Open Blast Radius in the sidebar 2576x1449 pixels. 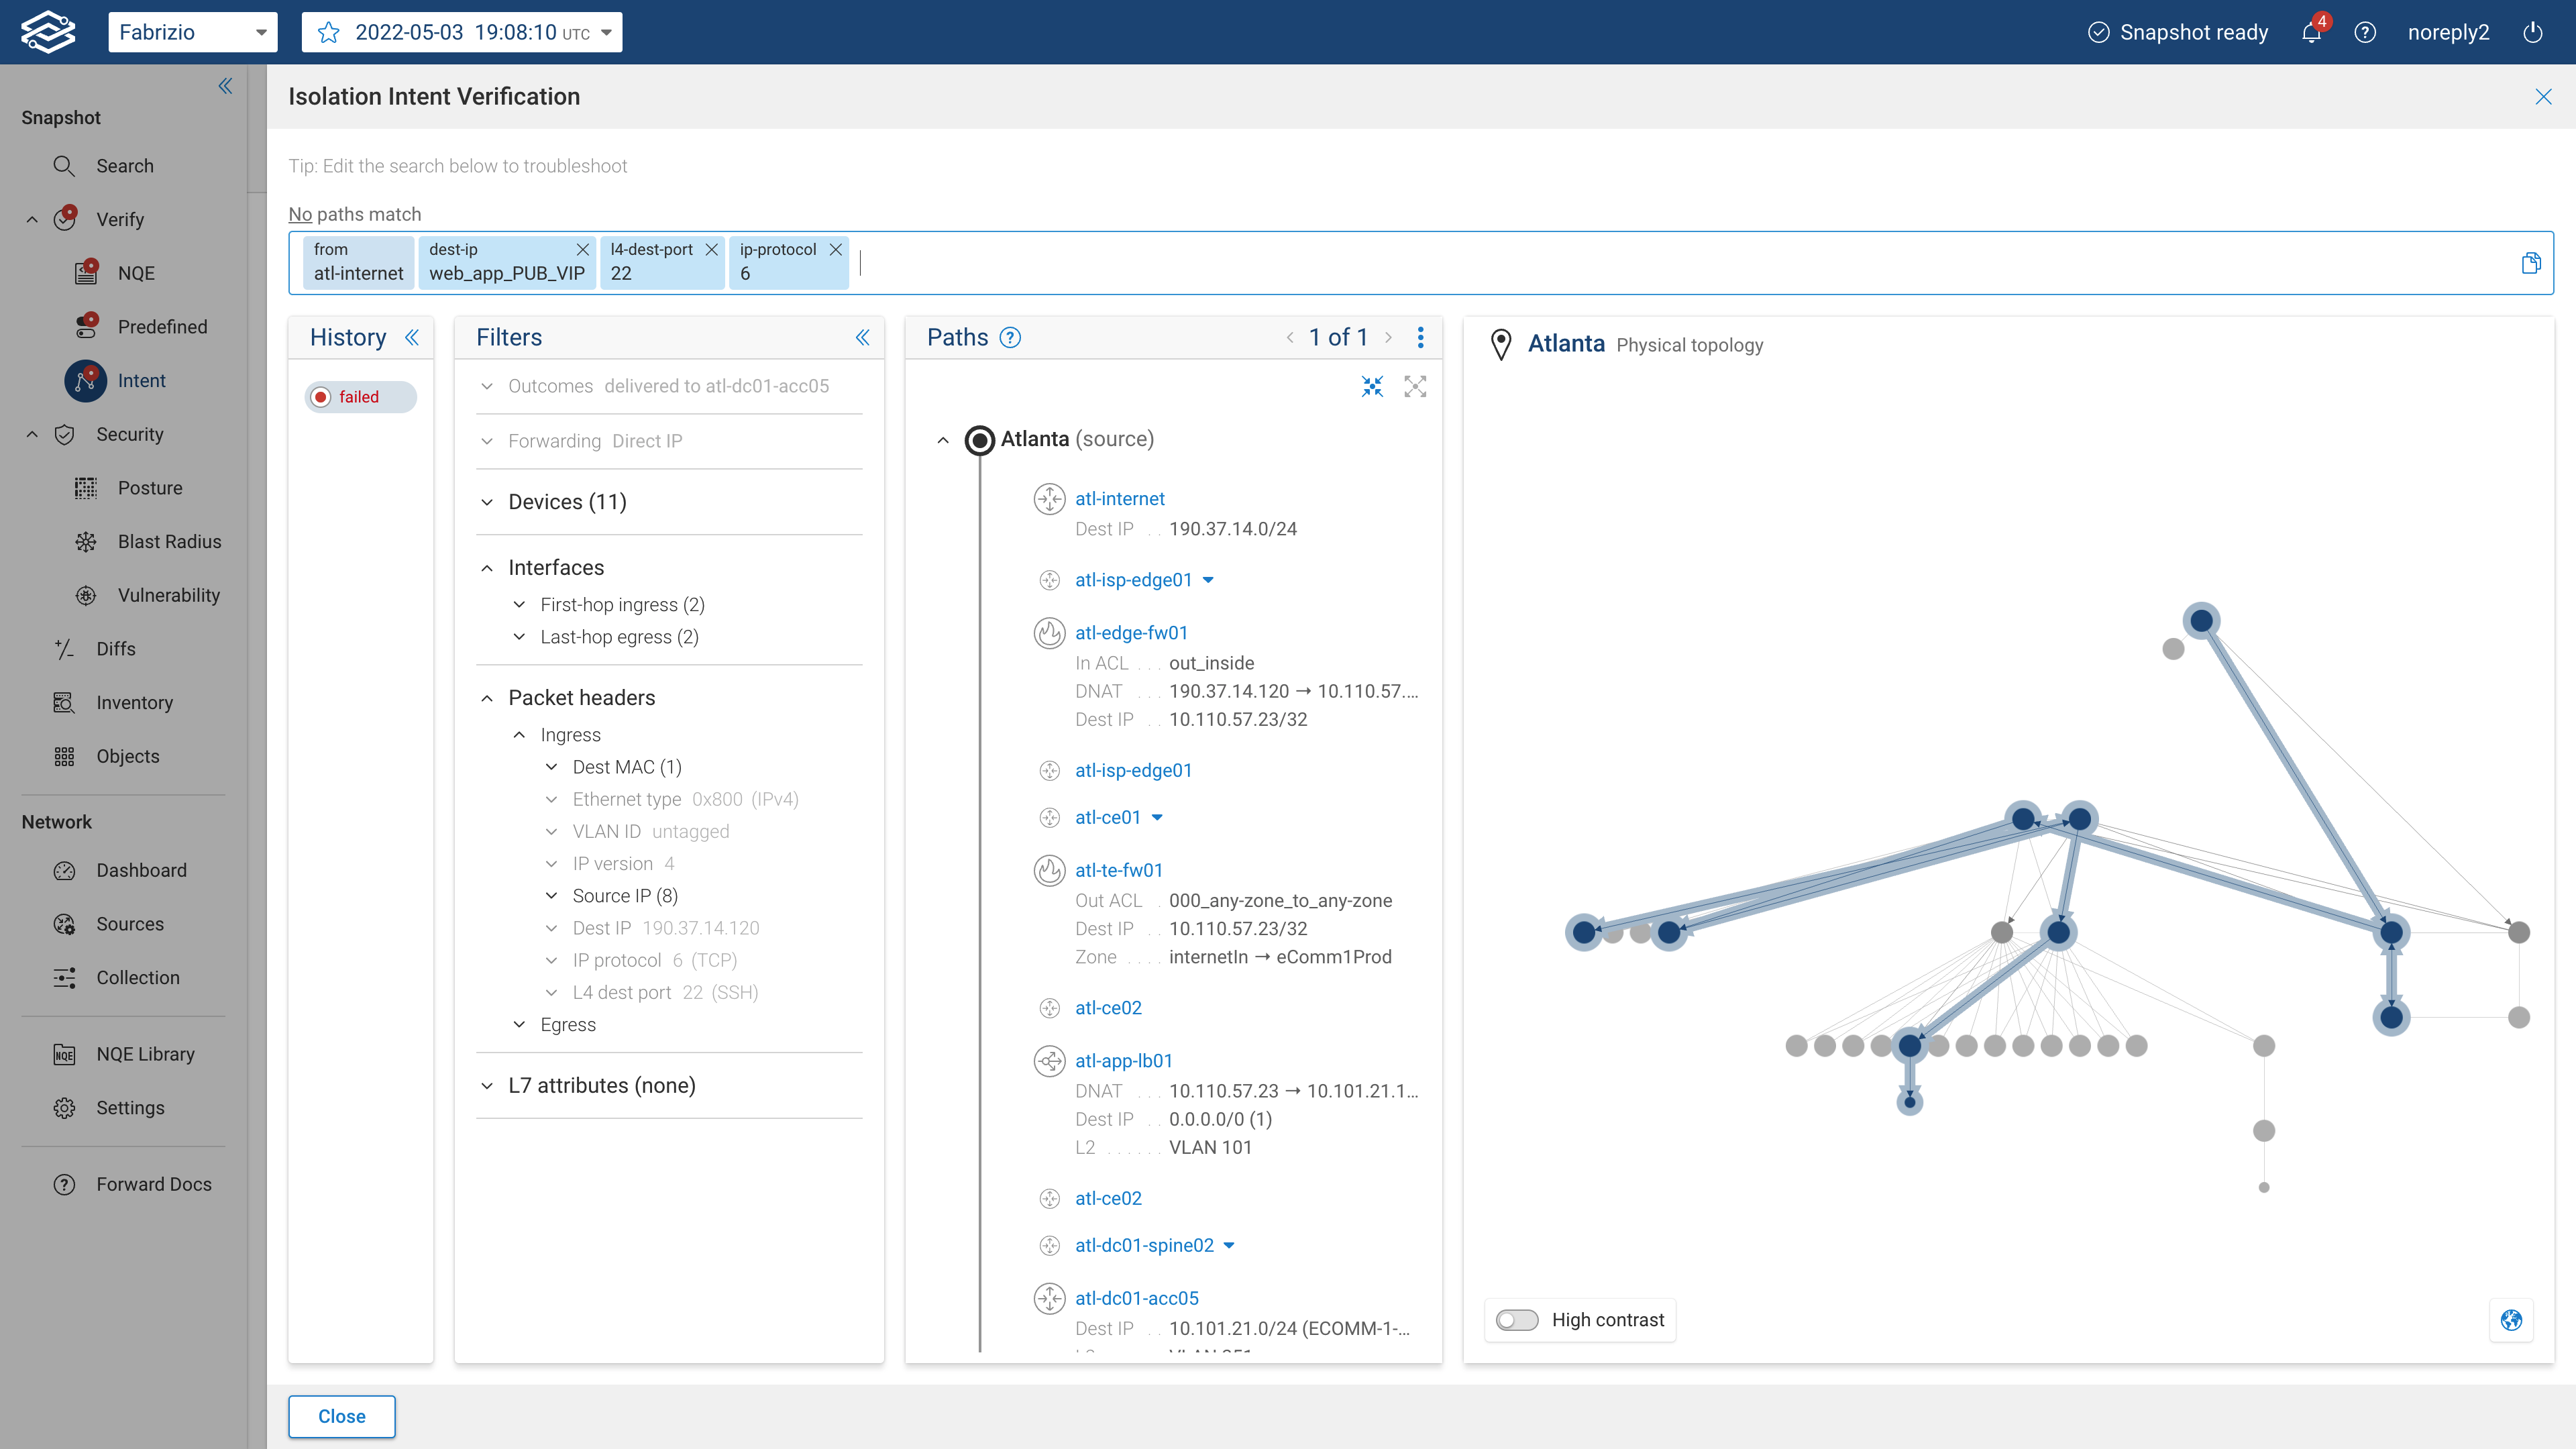click(169, 541)
